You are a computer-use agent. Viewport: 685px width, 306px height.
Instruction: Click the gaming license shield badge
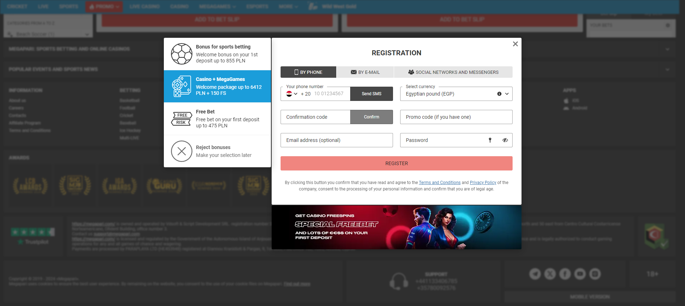point(656,236)
